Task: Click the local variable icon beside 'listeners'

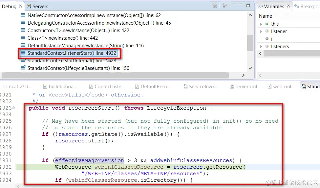Action: [267, 46]
